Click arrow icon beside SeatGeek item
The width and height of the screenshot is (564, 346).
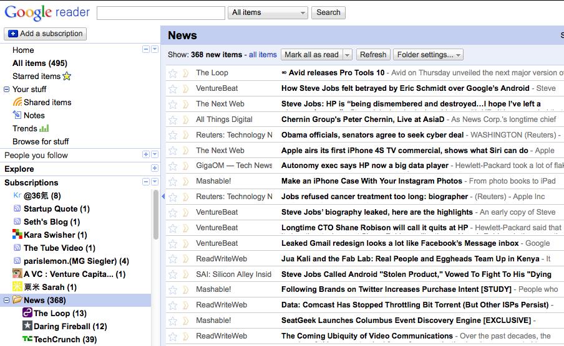click(185, 321)
